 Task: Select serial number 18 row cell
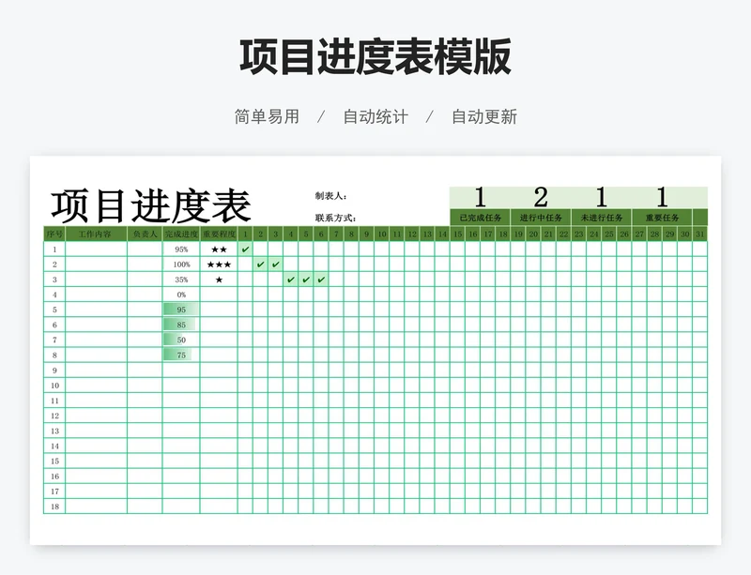[54, 507]
